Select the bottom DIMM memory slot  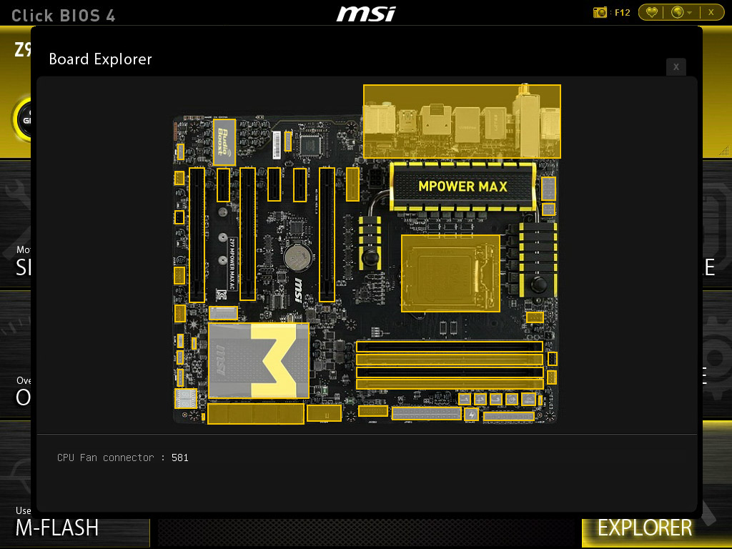(449, 385)
